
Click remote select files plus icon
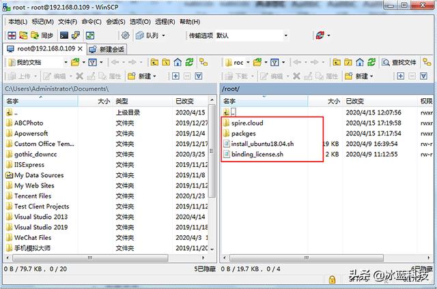[401, 76]
